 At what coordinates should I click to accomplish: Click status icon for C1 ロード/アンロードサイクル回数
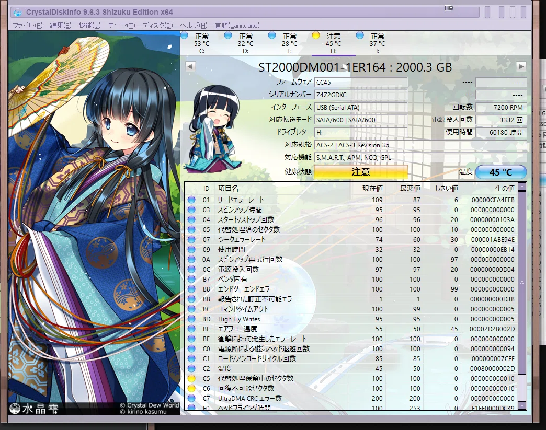[x=191, y=358]
